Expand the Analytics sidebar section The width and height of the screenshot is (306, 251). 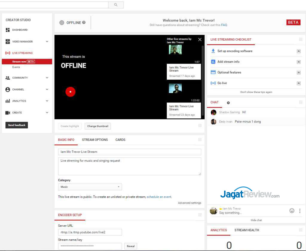point(47,101)
